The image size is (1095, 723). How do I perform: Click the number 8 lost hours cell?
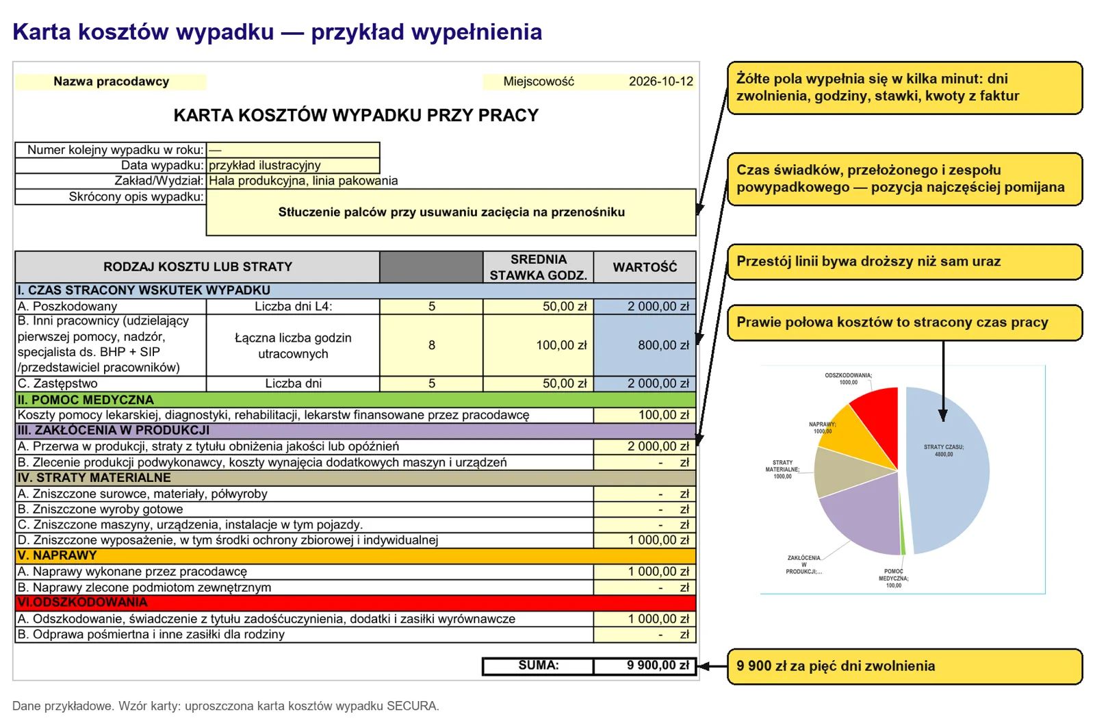coord(431,345)
